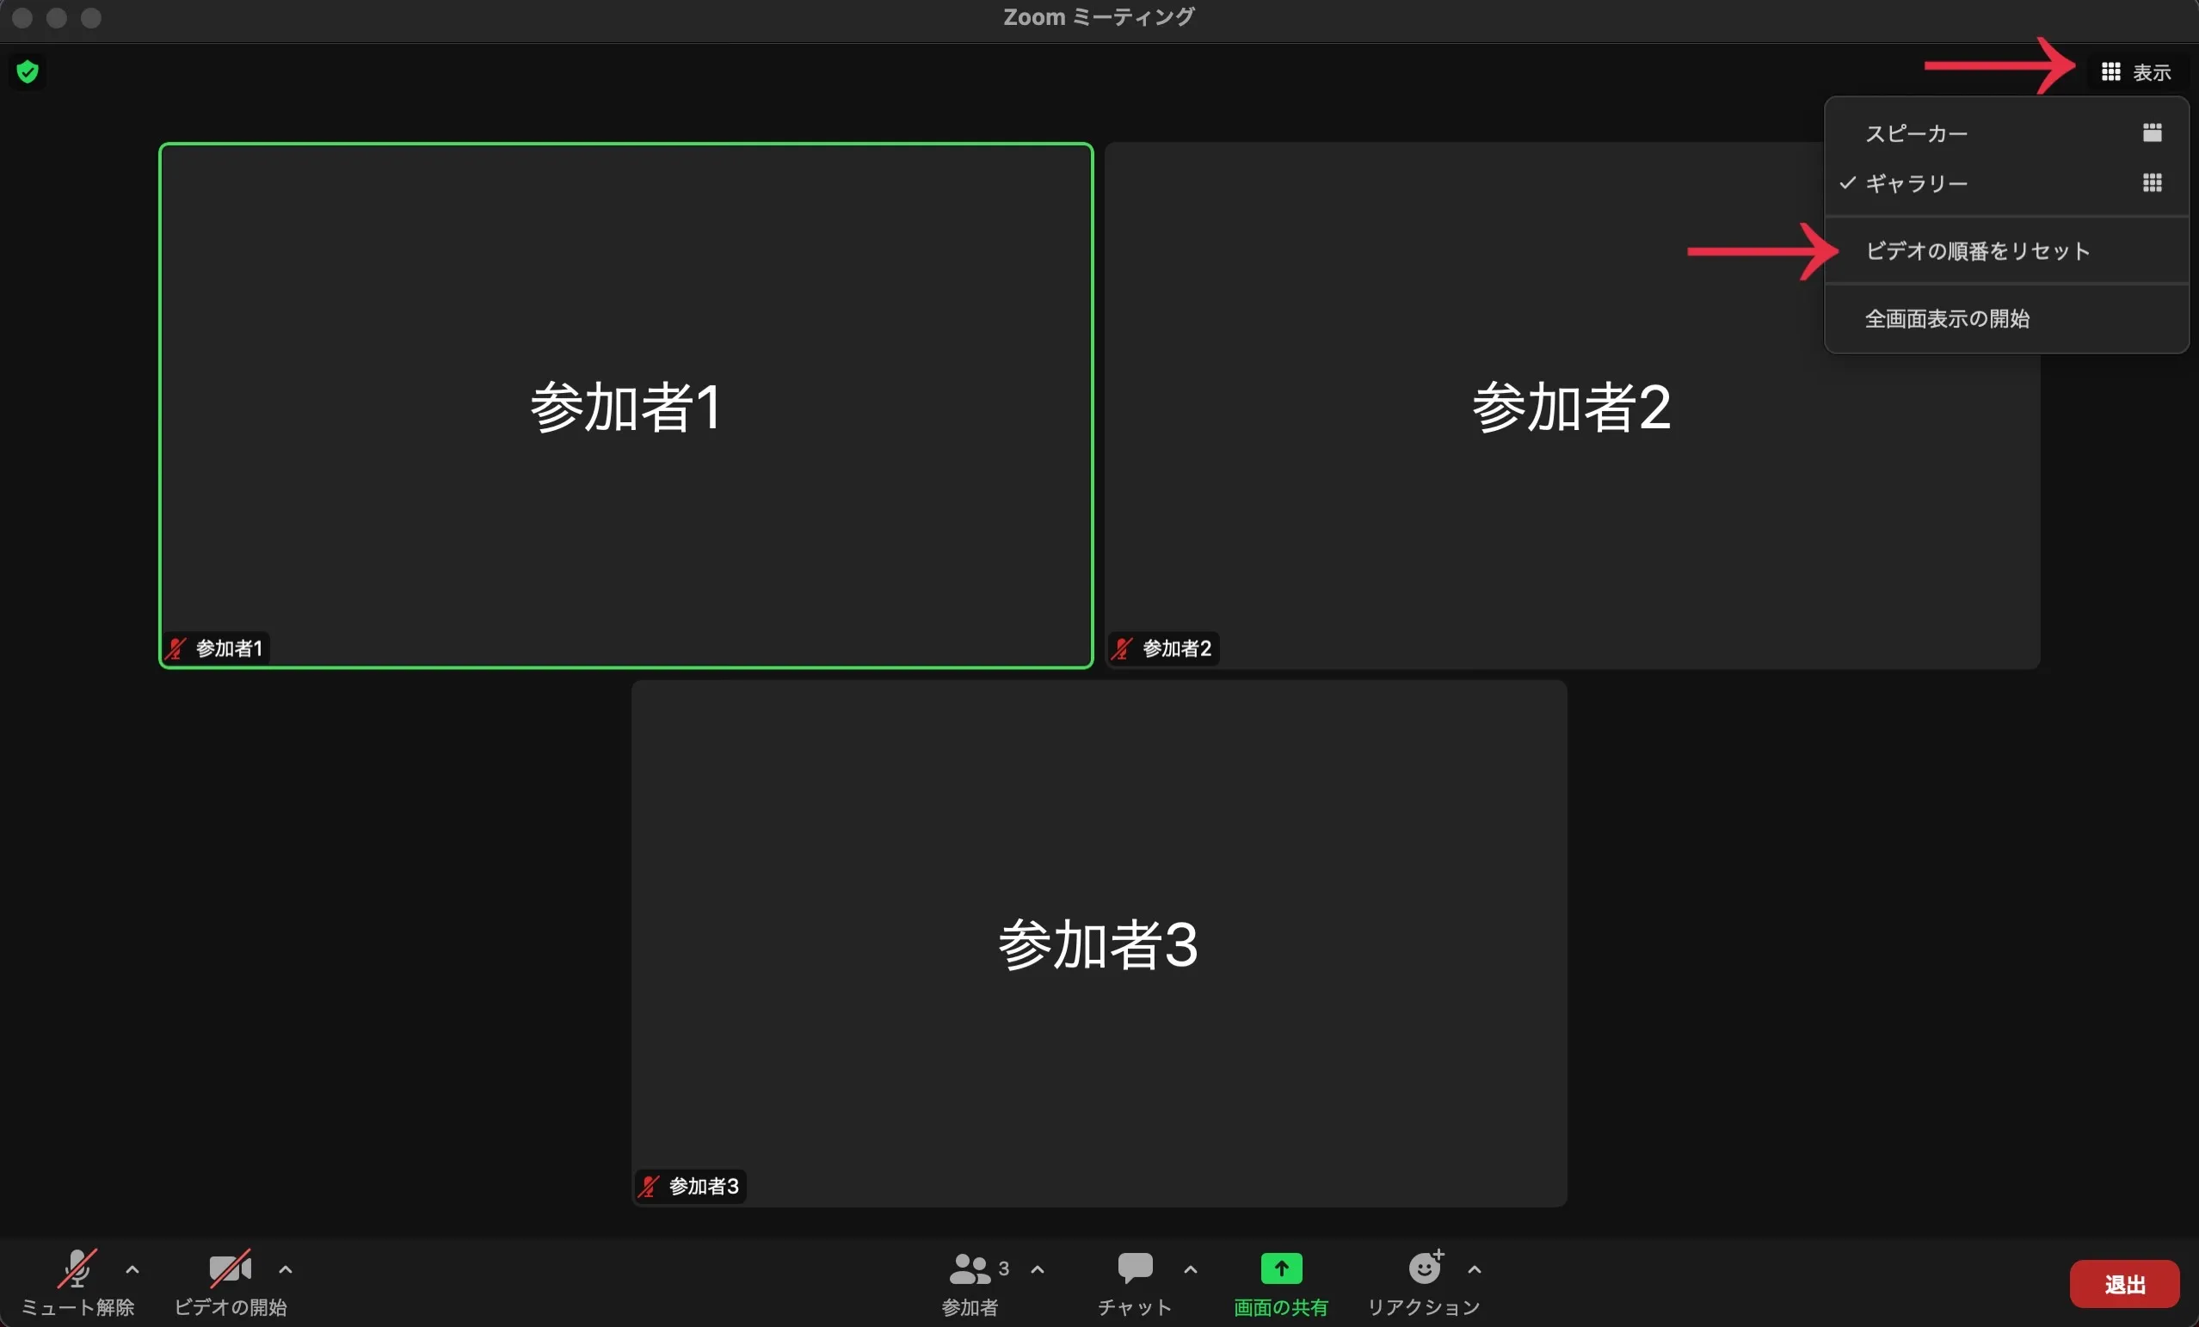Expand the reactions options chevron
This screenshot has width=2199, height=1327.
click(1475, 1269)
